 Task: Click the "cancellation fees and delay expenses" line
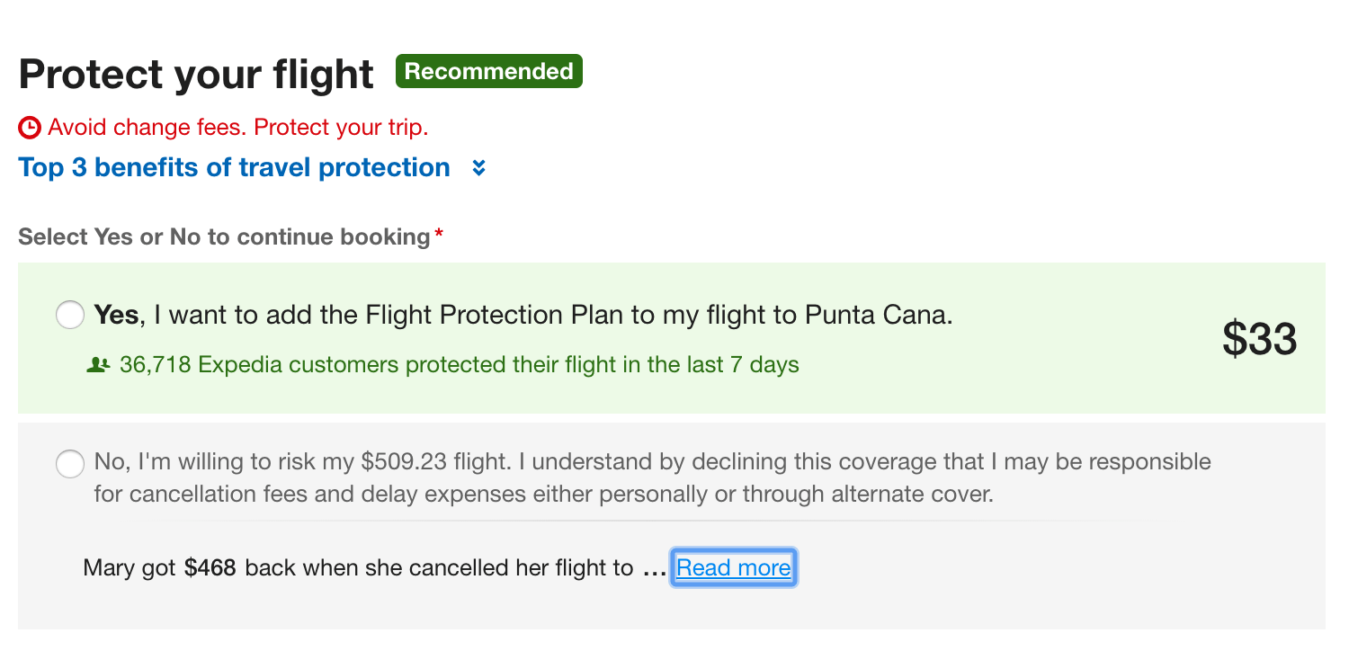[x=543, y=495]
